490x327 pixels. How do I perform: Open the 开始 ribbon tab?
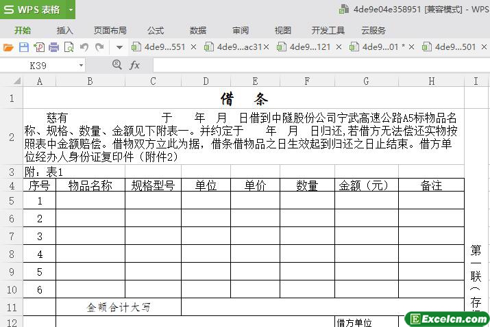point(23,30)
